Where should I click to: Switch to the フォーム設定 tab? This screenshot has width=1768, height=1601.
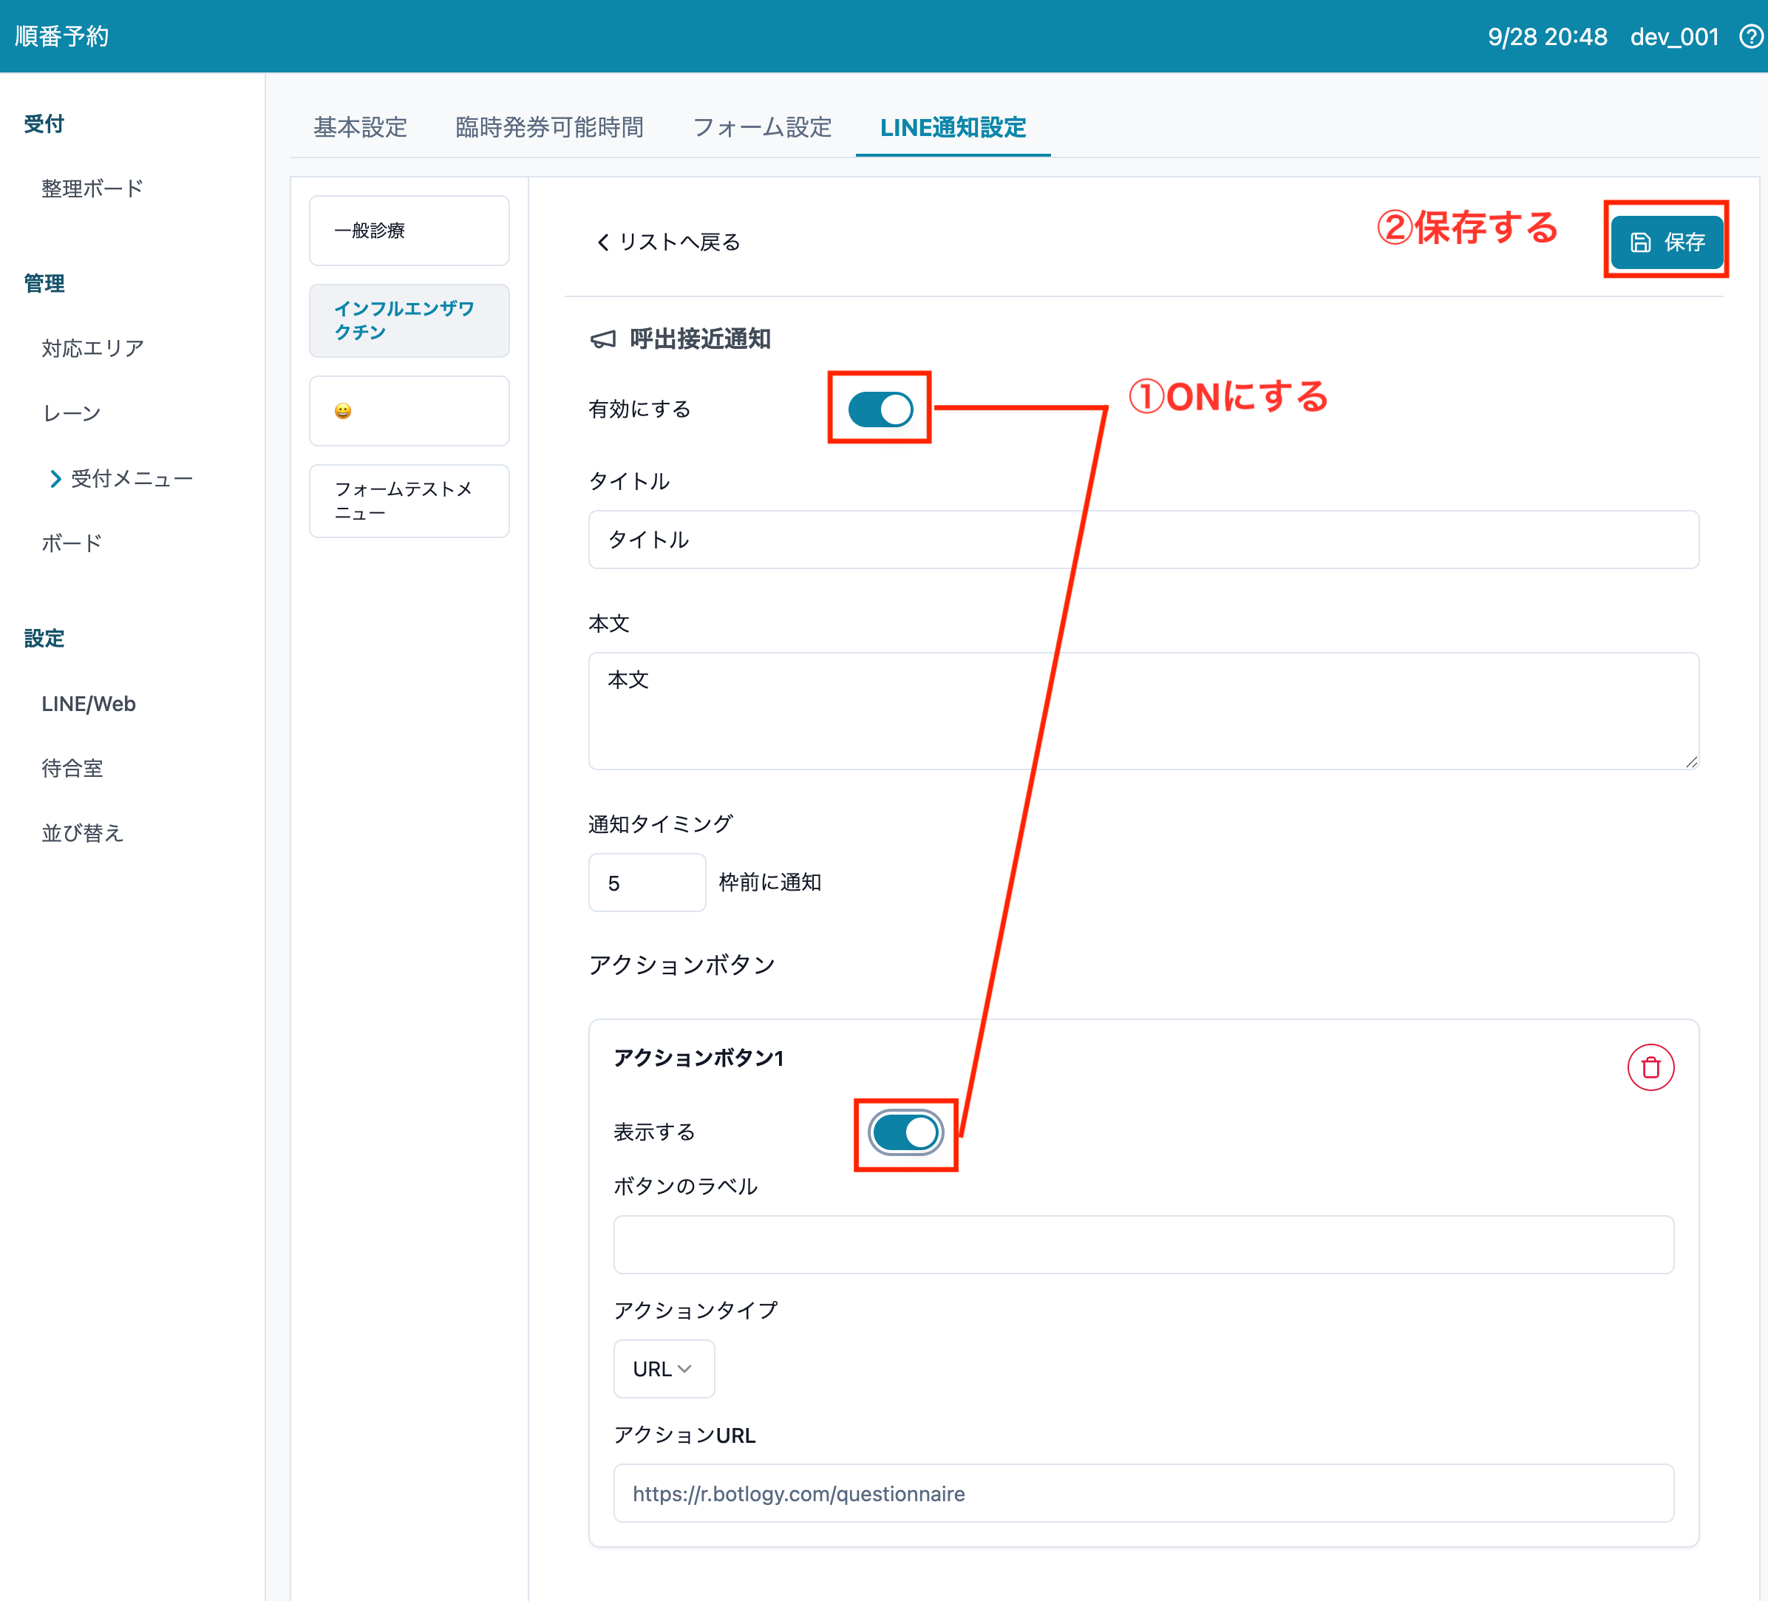coord(761,128)
